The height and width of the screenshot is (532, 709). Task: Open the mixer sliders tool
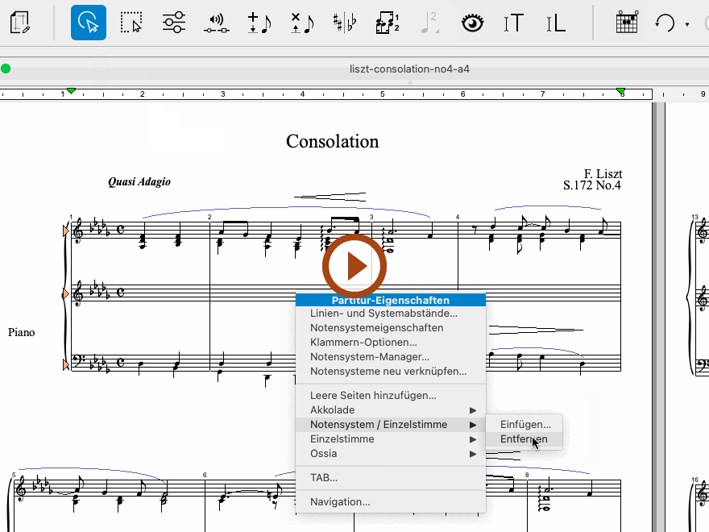pyautogui.click(x=173, y=23)
